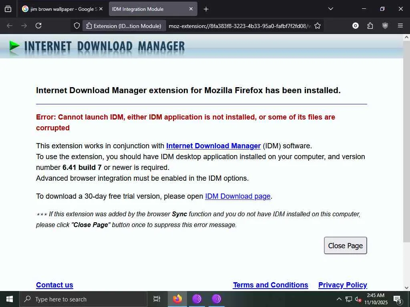Select second Tor Browser taskbar icon
410x307 pixels.
click(x=217, y=299)
